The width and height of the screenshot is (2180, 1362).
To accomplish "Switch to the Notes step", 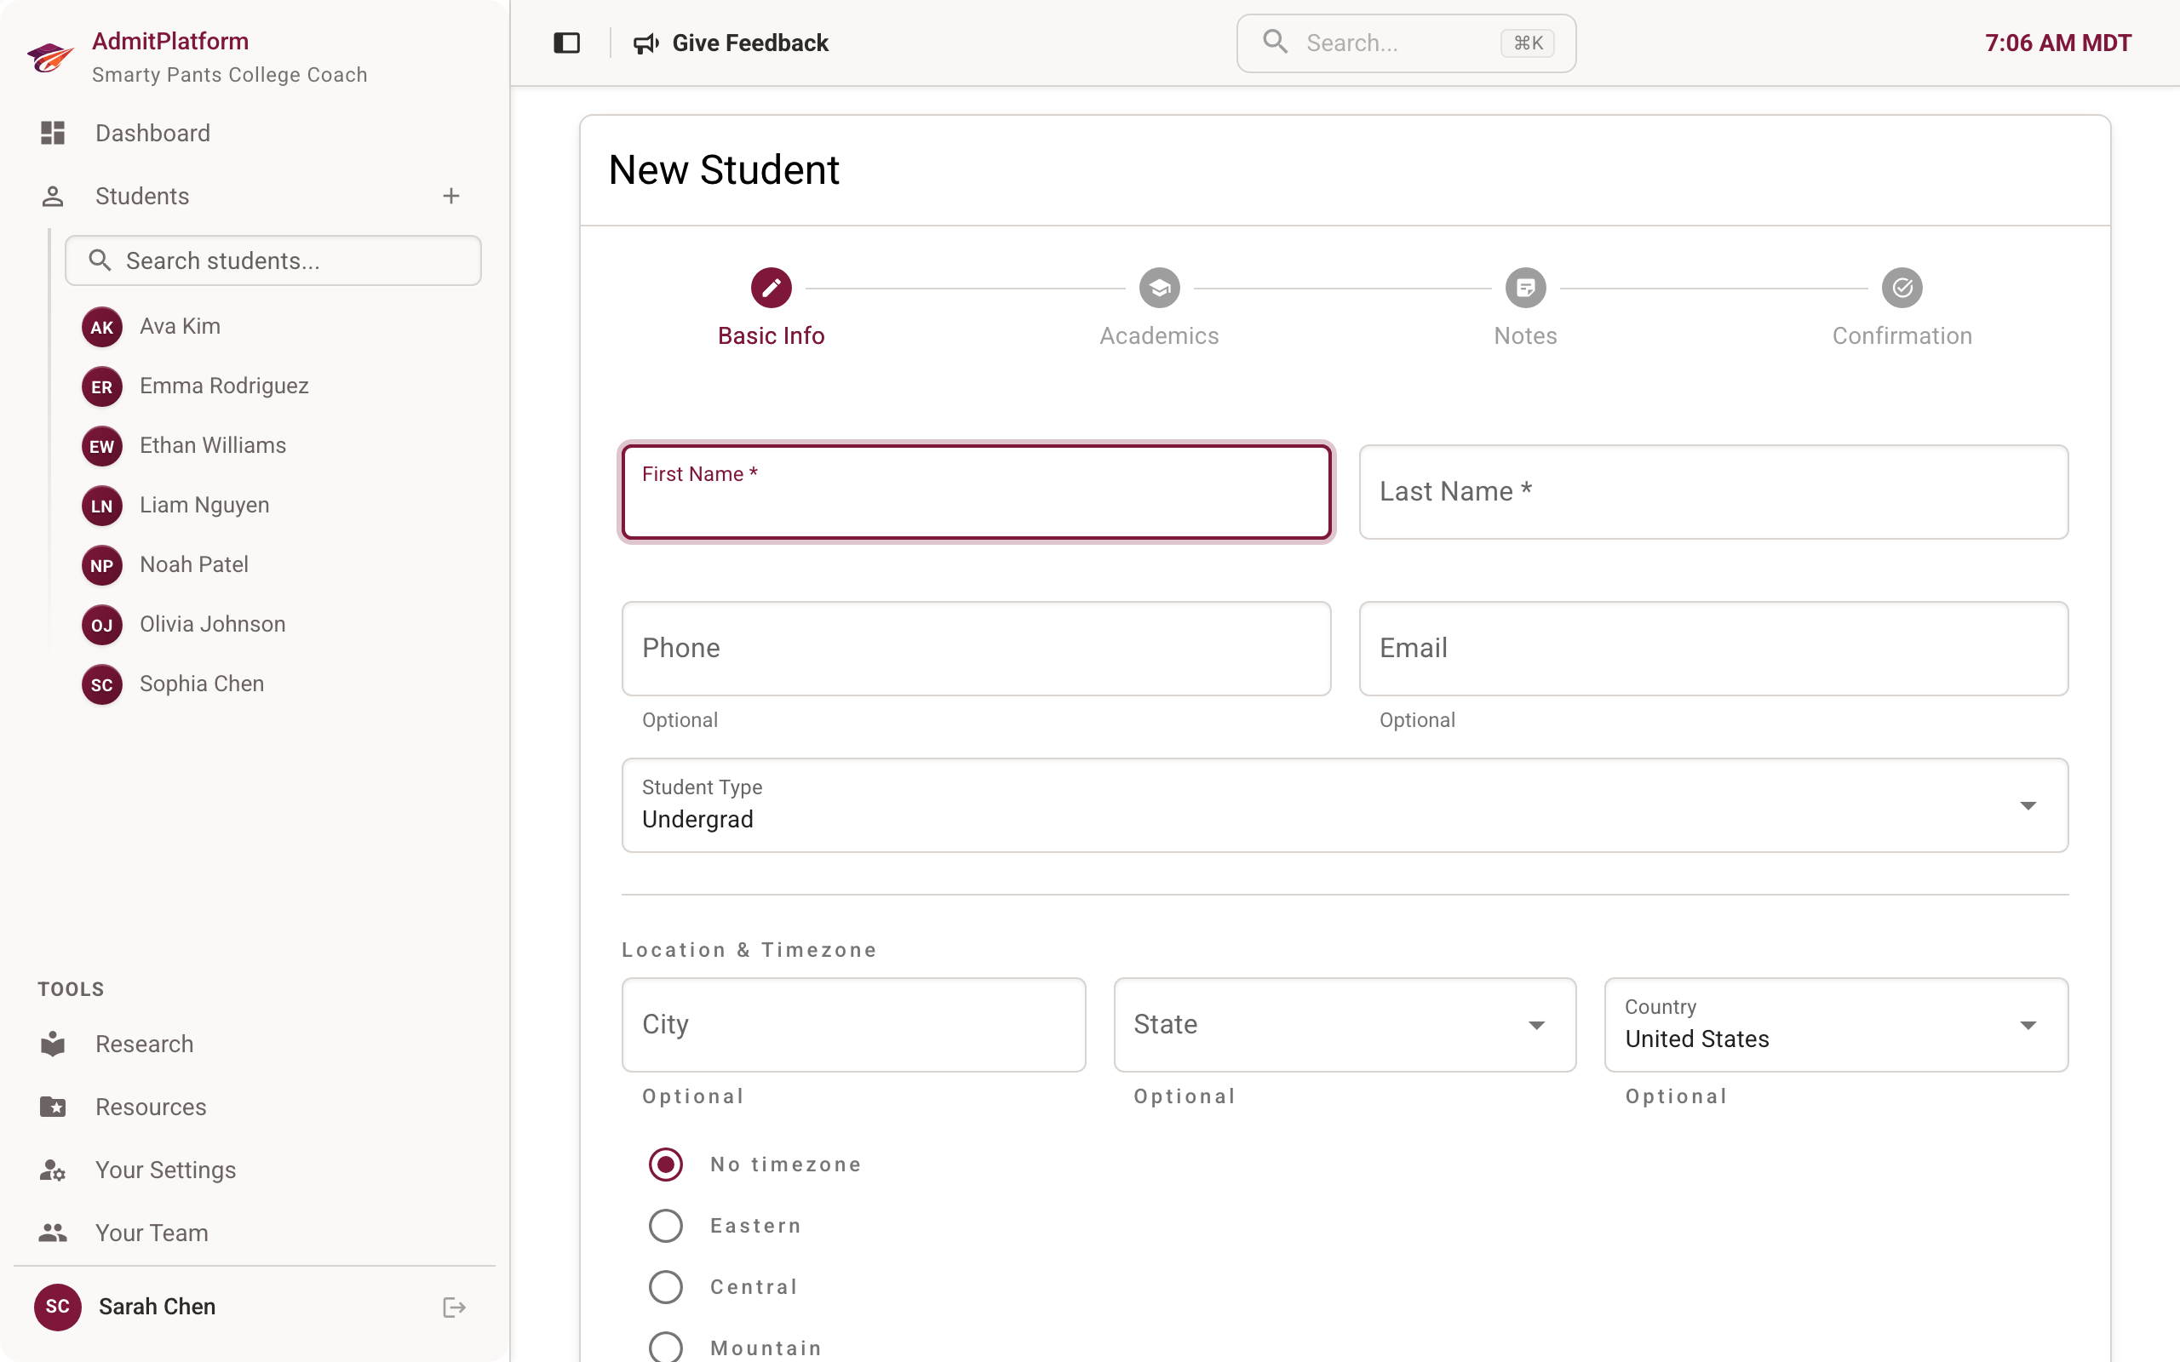I will tap(1525, 288).
